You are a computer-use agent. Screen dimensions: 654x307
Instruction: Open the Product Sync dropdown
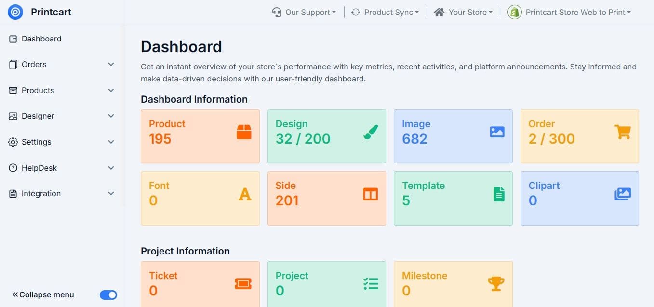385,12
